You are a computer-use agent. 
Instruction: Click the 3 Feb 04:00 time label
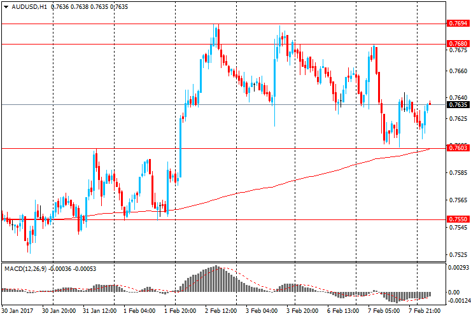pos(262,310)
